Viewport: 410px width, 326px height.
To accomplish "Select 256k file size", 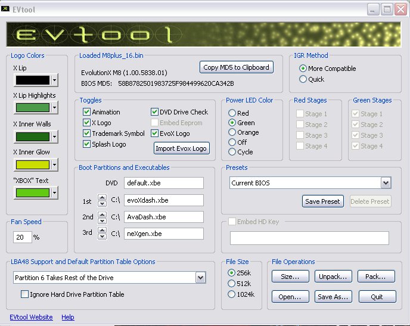I will (231, 273).
